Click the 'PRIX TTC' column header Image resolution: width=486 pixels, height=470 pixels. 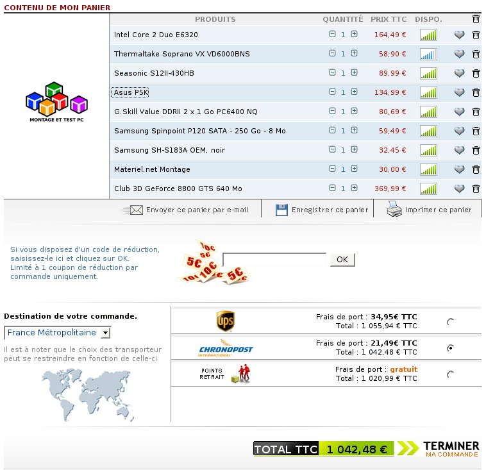click(389, 19)
